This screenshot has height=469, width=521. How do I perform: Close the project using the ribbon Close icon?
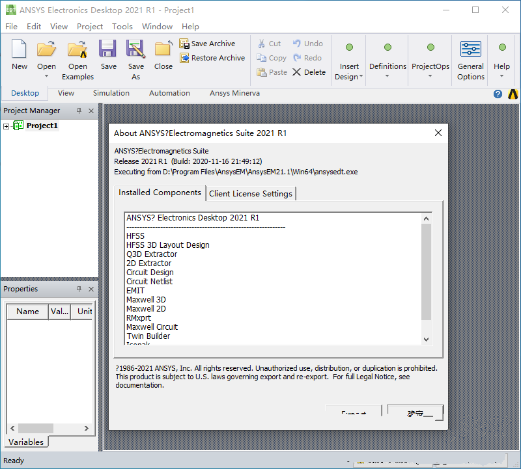tap(163, 48)
